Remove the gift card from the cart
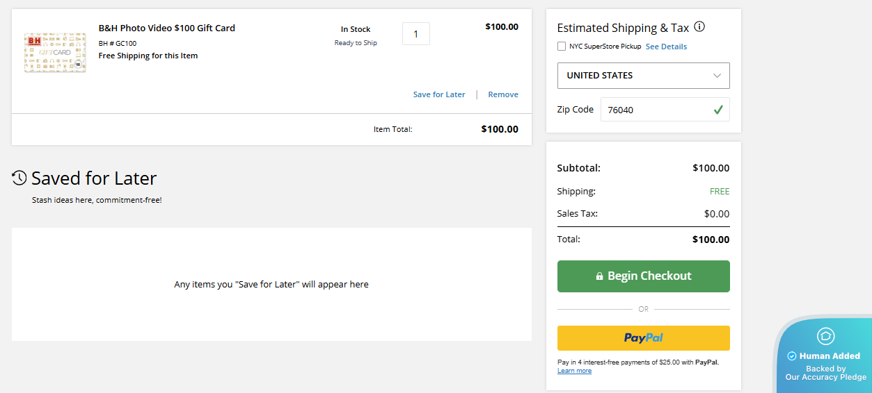This screenshot has width=872, height=393. (x=502, y=94)
